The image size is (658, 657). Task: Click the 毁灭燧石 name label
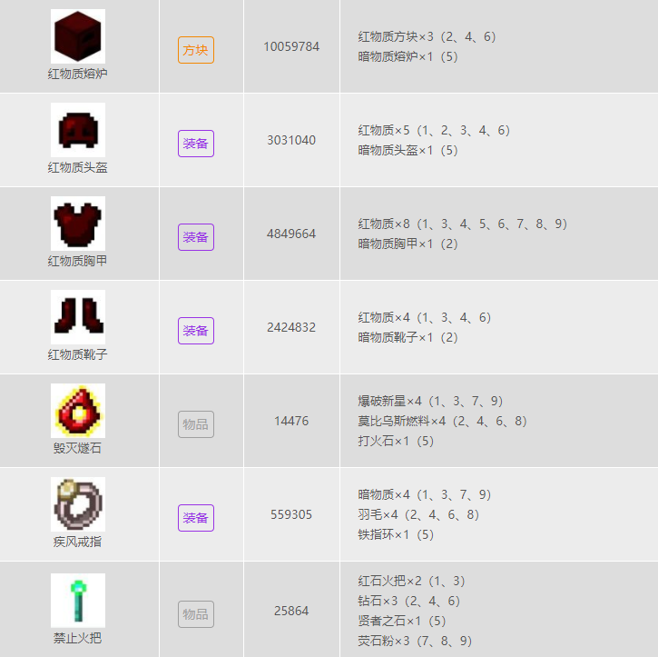coord(78,448)
